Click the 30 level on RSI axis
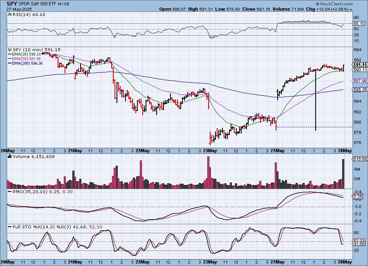 [x=356, y=35]
